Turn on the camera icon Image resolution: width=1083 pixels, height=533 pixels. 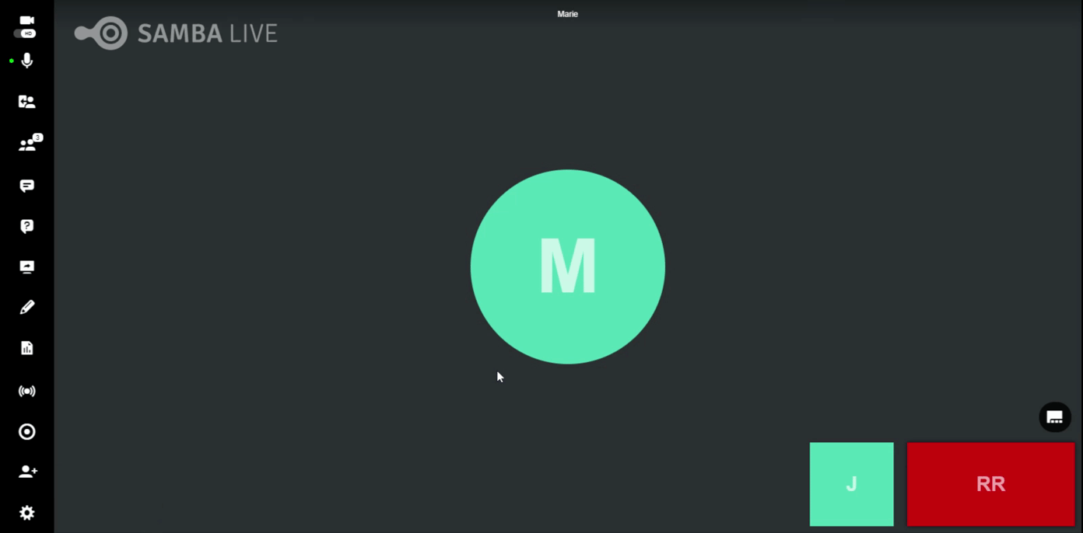tap(27, 20)
